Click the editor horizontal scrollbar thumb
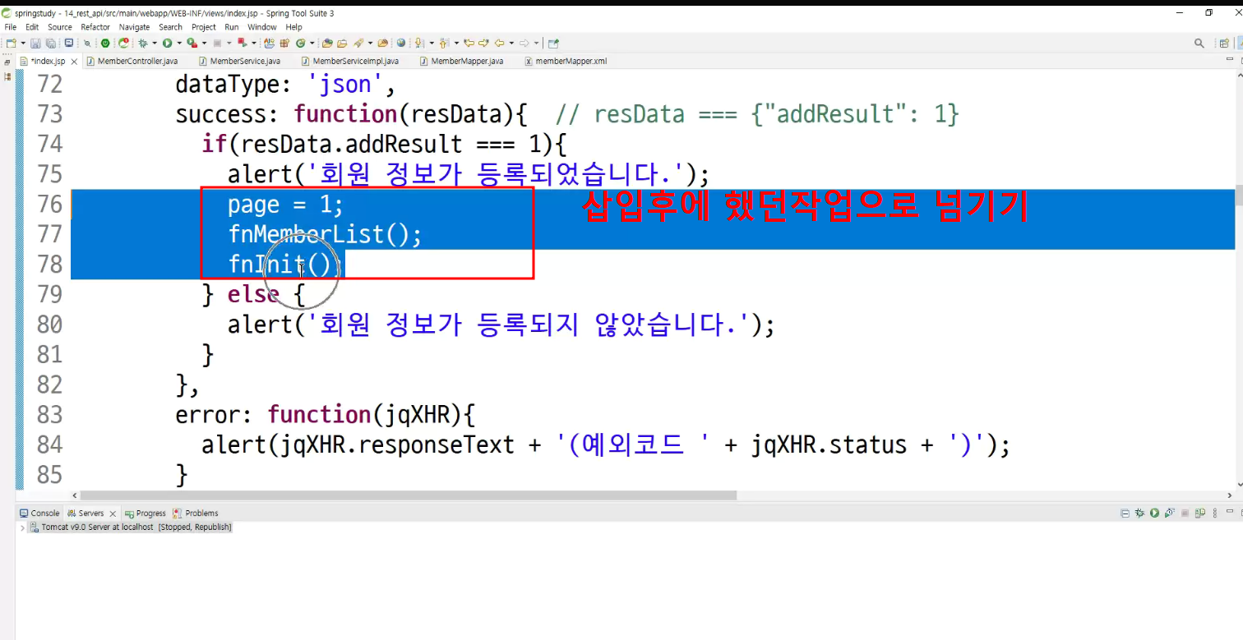The height and width of the screenshot is (640, 1243). click(409, 495)
